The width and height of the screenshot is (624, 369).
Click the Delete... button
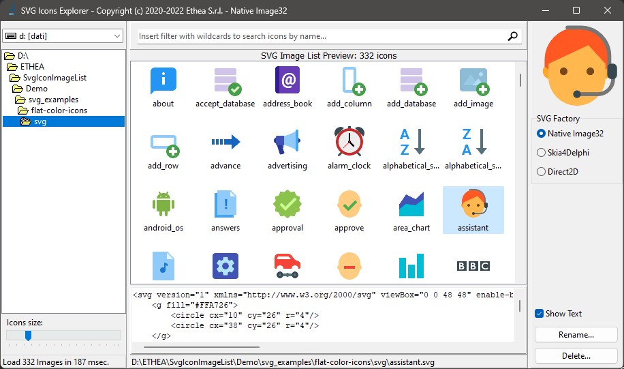coord(576,356)
